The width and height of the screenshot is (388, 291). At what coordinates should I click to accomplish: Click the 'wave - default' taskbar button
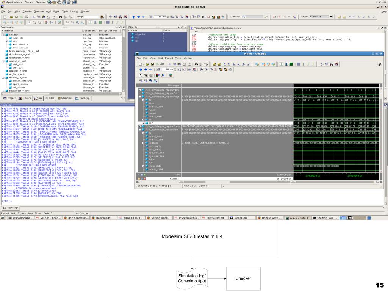297,218
